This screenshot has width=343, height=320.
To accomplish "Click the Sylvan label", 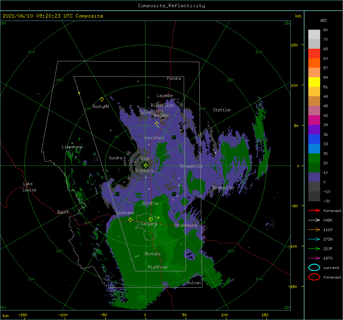I will pos(146,112).
